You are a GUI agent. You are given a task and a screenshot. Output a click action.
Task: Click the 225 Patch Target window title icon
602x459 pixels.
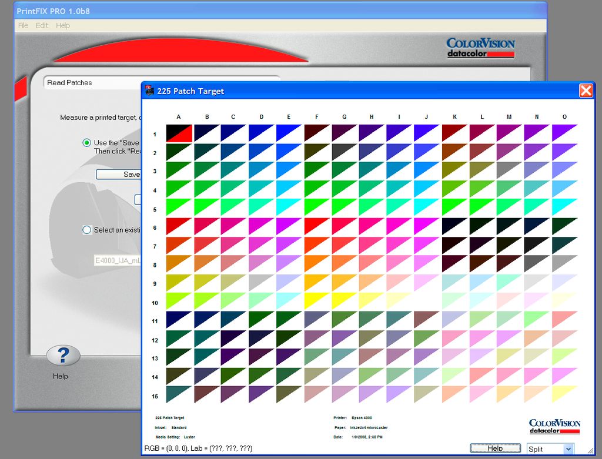(x=149, y=91)
